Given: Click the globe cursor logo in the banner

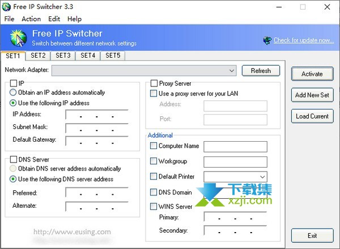Looking at the screenshot, I should click(x=19, y=38).
